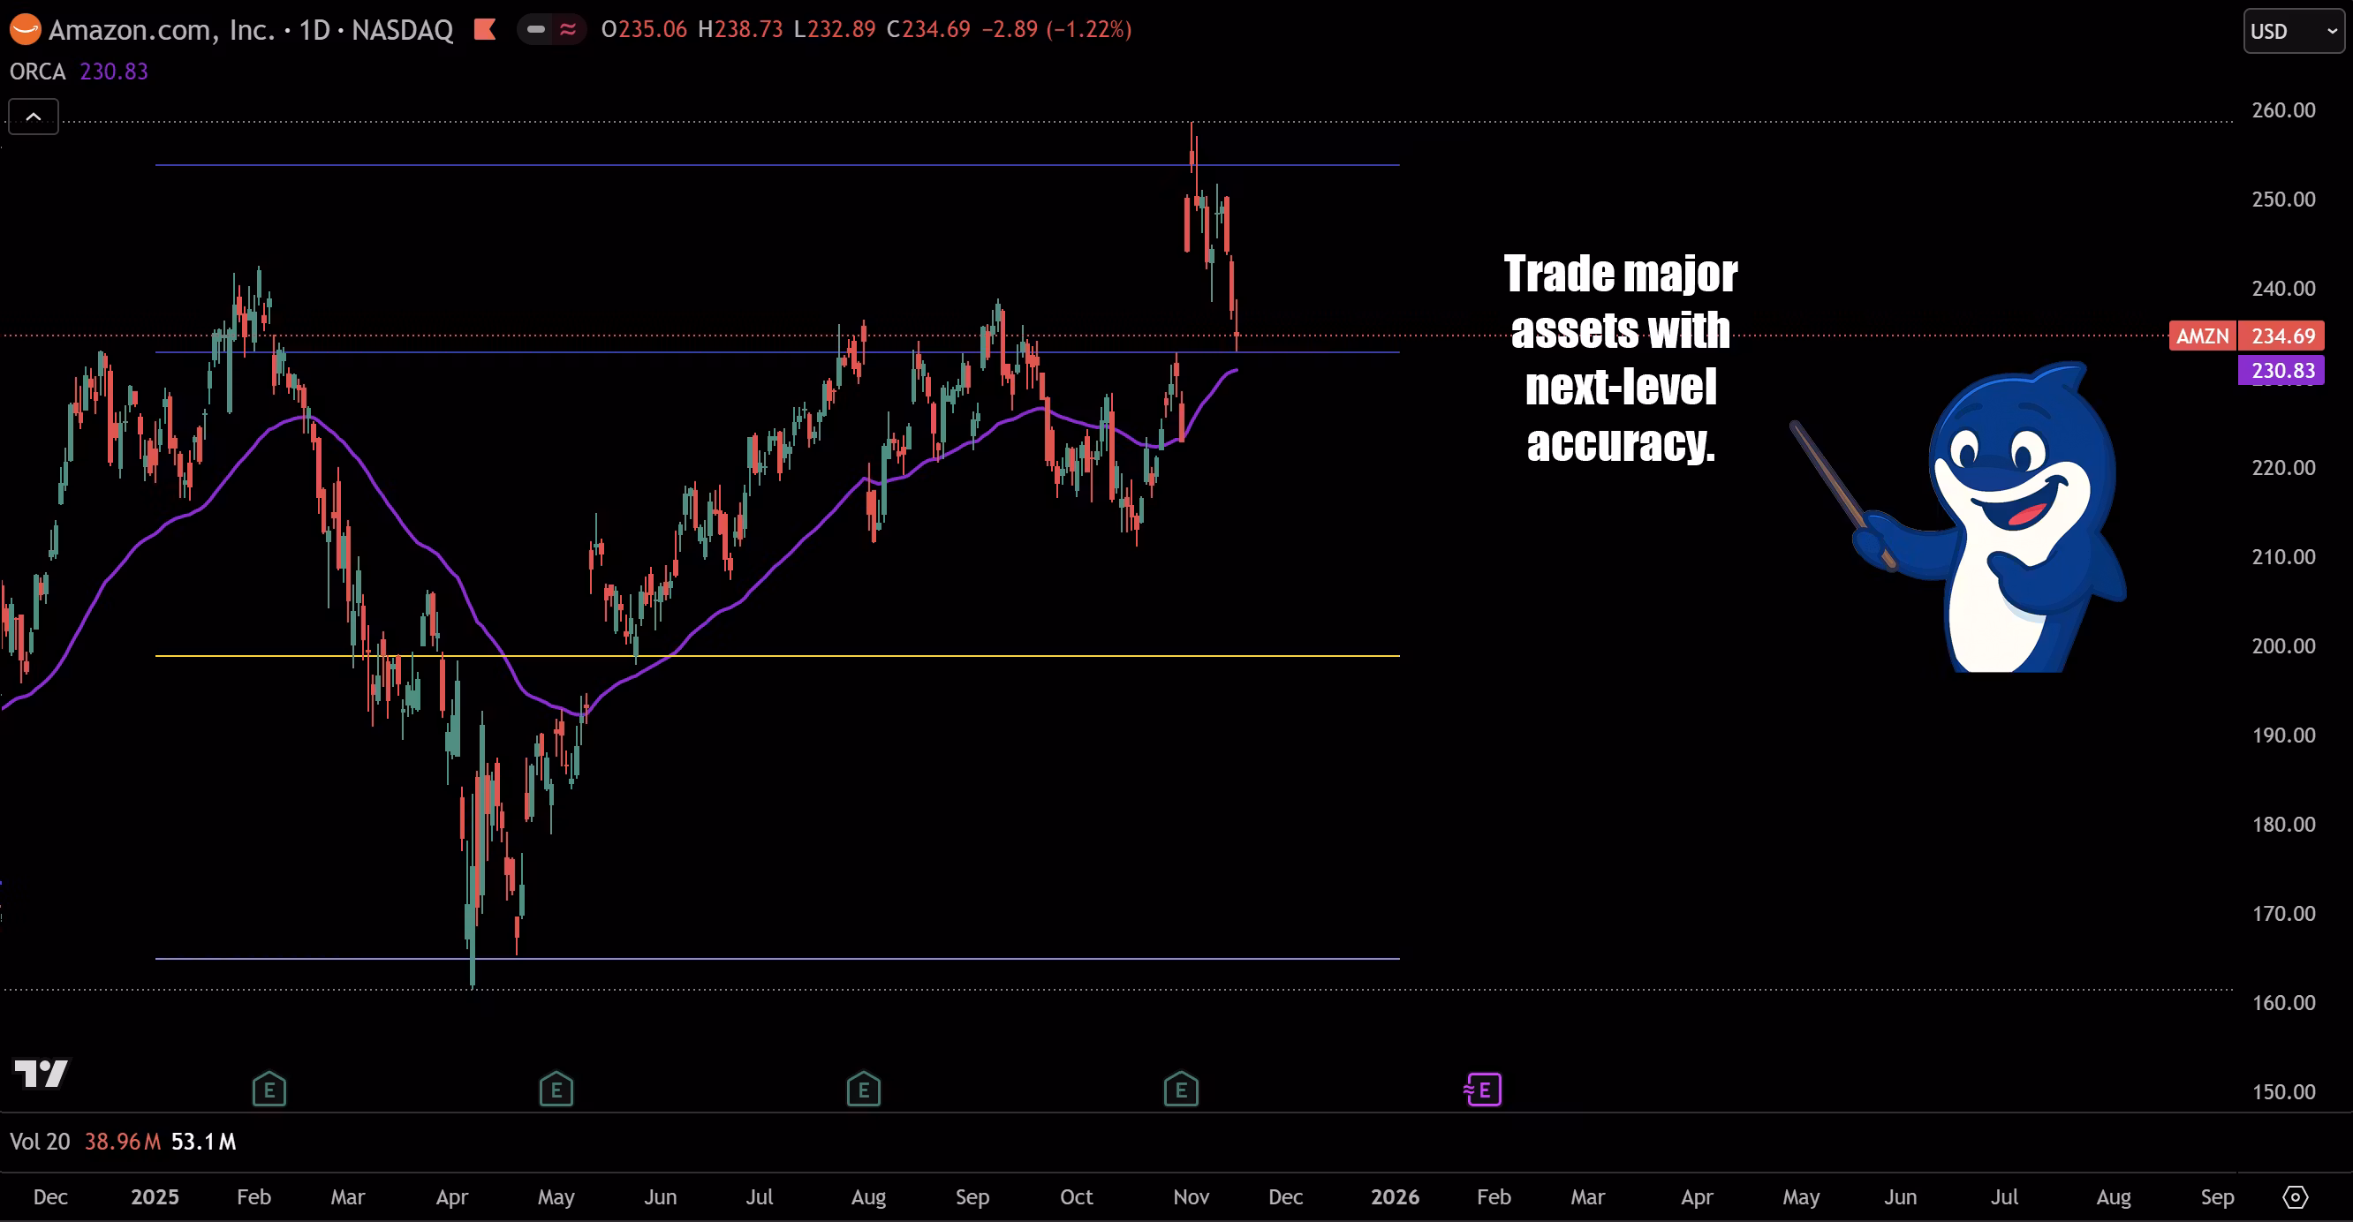
Task: Open the May earnings marker
Action: click(556, 1090)
